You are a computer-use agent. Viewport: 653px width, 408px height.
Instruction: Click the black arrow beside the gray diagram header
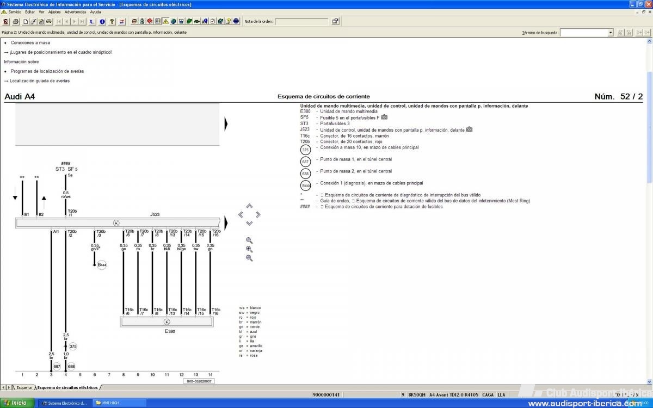click(x=226, y=124)
